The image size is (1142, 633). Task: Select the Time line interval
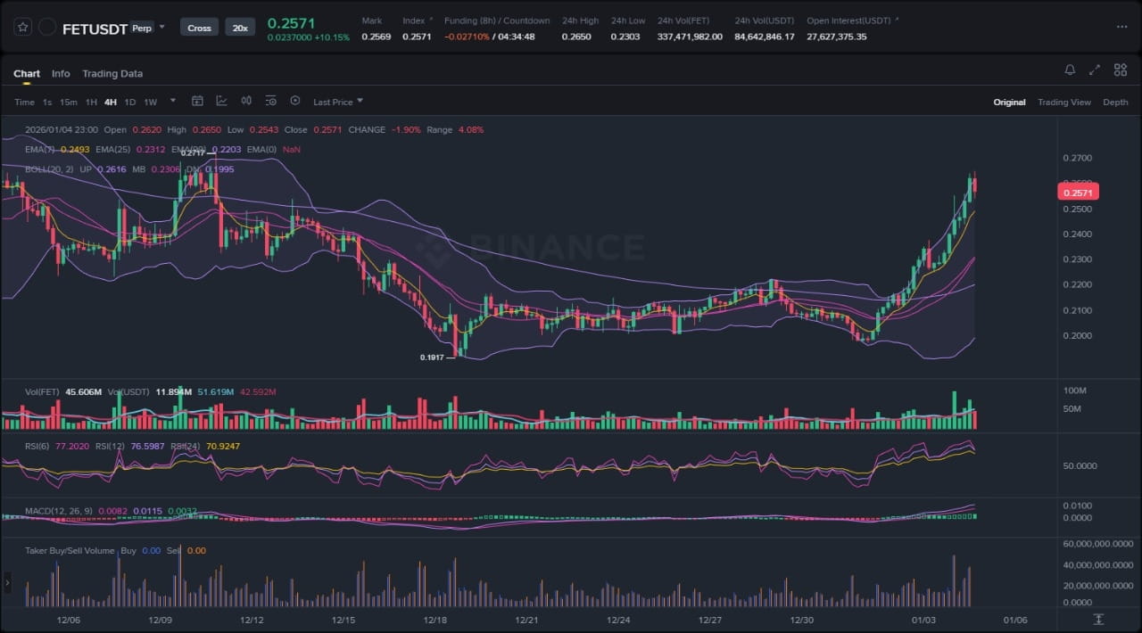24,102
